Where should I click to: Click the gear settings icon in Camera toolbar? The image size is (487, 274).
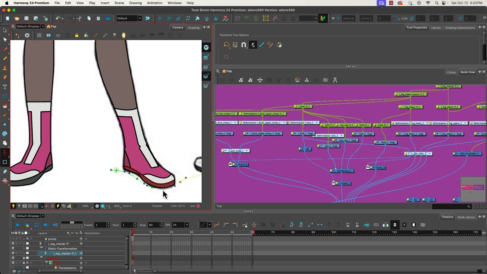tap(27, 35)
